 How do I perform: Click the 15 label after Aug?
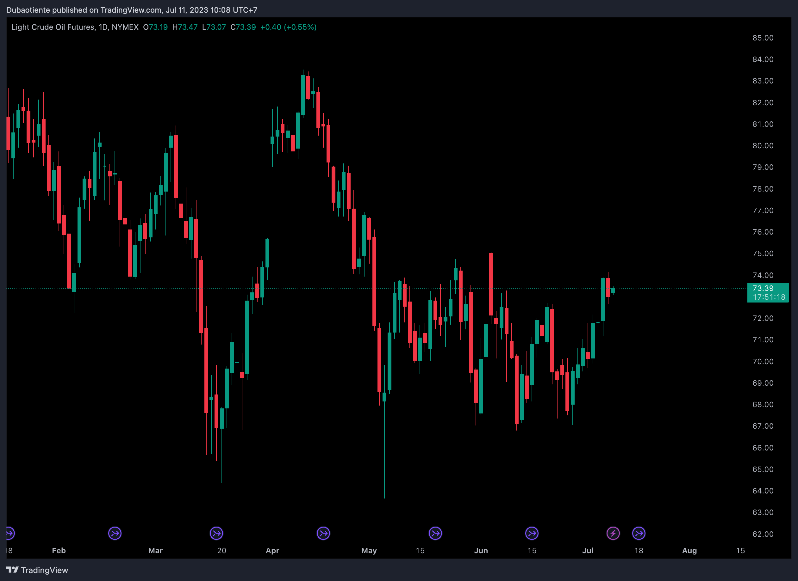tap(741, 550)
